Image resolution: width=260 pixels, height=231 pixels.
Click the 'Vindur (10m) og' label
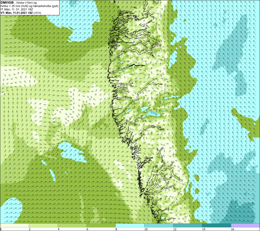click(x=27, y=3)
